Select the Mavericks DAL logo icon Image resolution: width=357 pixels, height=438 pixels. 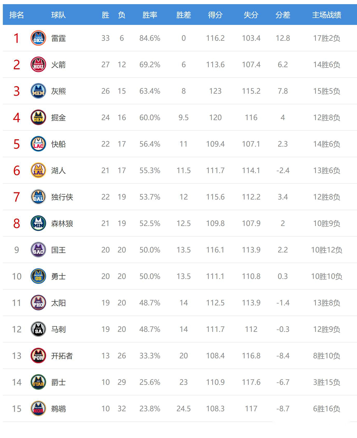38,197
